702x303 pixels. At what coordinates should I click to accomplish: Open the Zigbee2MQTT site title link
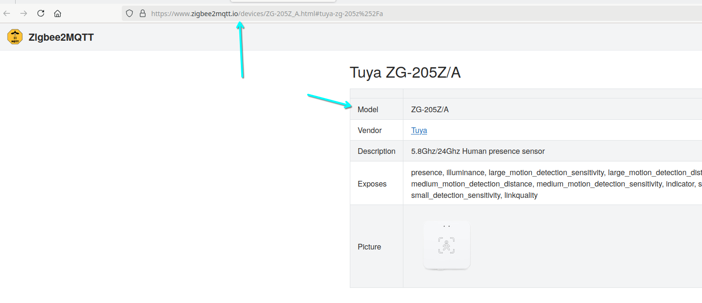(x=61, y=37)
